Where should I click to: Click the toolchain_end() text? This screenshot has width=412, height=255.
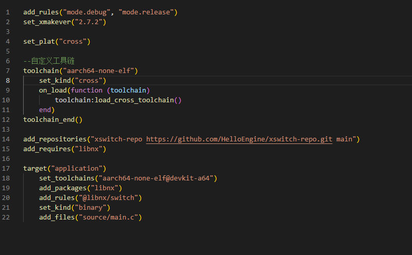coord(53,120)
